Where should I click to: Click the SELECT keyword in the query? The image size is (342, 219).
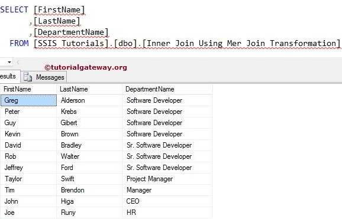coord(14,10)
